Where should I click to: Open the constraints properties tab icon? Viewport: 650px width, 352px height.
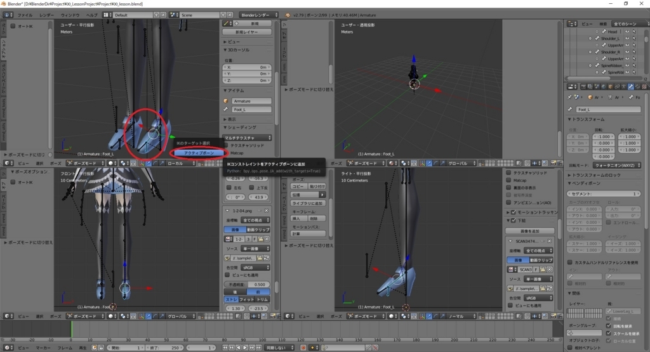[x=617, y=86]
